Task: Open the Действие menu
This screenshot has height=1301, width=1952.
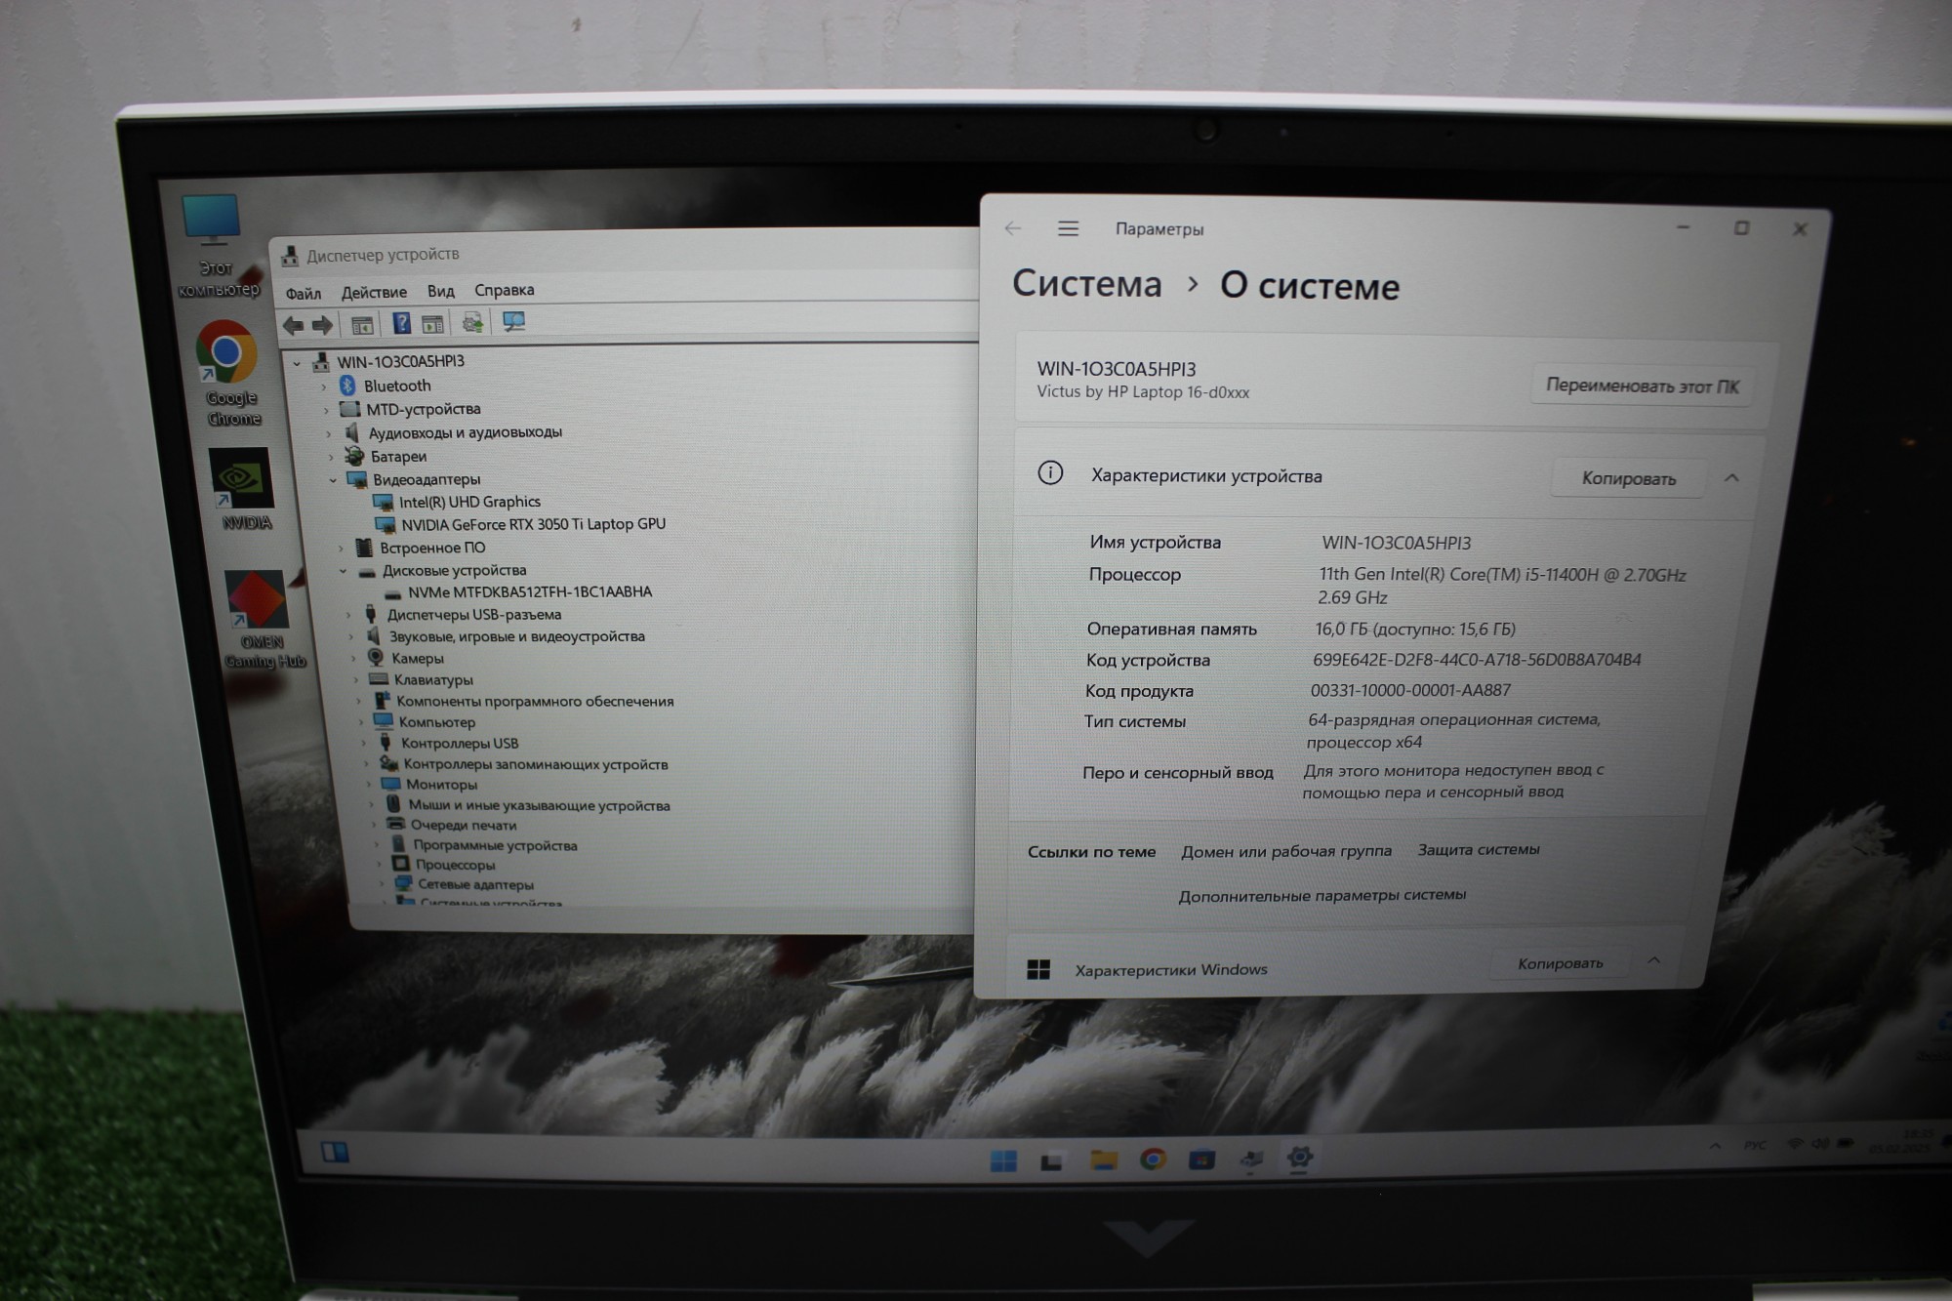Action: (x=374, y=293)
